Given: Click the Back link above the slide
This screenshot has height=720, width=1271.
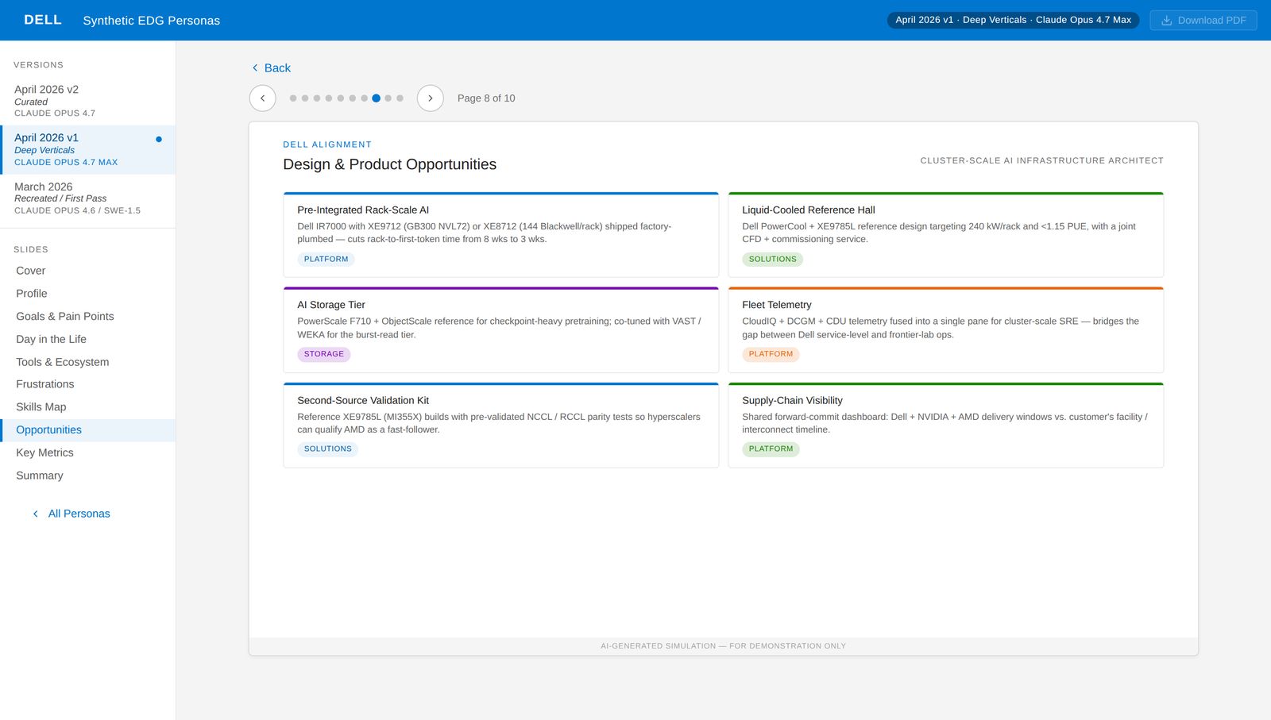Looking at the screenshot, I should [x=276, y=68].
